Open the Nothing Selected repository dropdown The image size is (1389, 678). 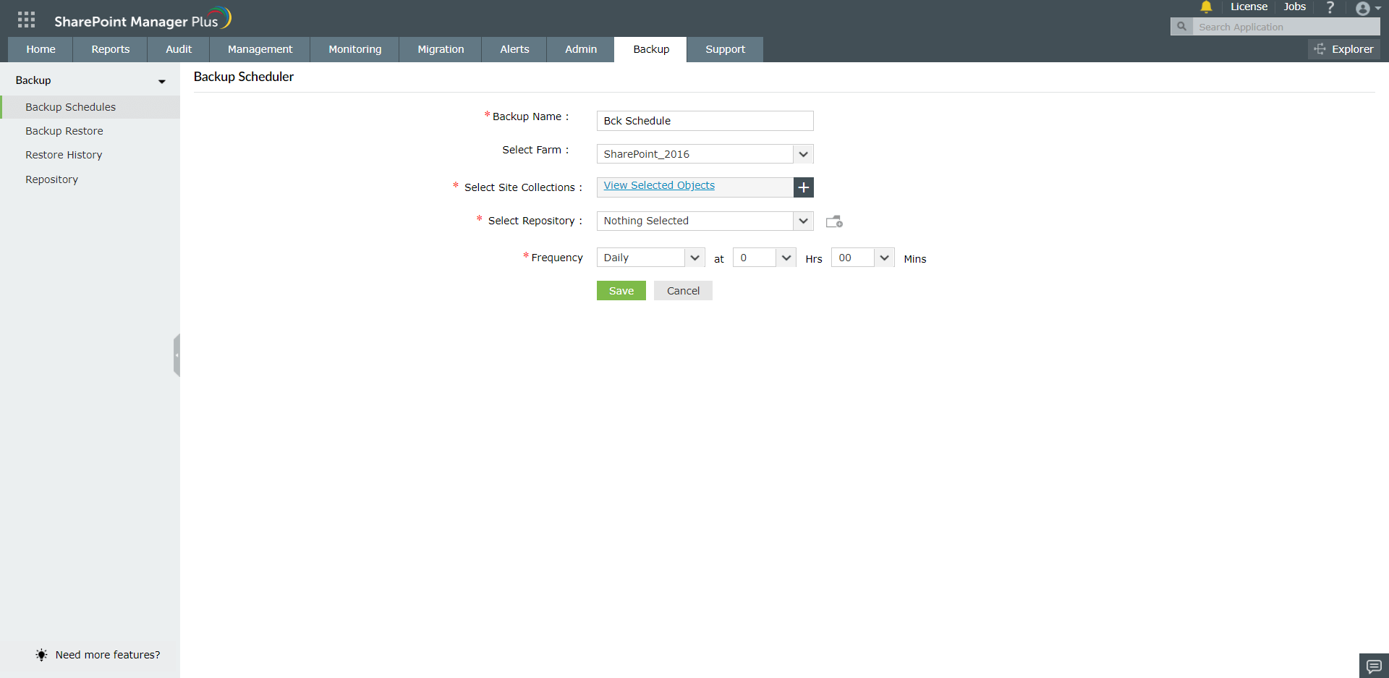[803, 221]
